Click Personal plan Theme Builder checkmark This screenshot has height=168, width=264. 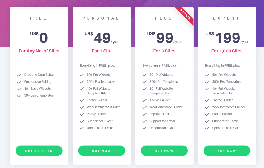[x=82, y=100]
